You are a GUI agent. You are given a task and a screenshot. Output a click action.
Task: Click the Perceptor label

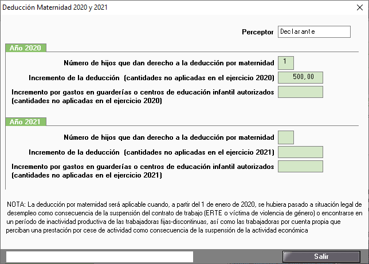(x=258, y=32)
